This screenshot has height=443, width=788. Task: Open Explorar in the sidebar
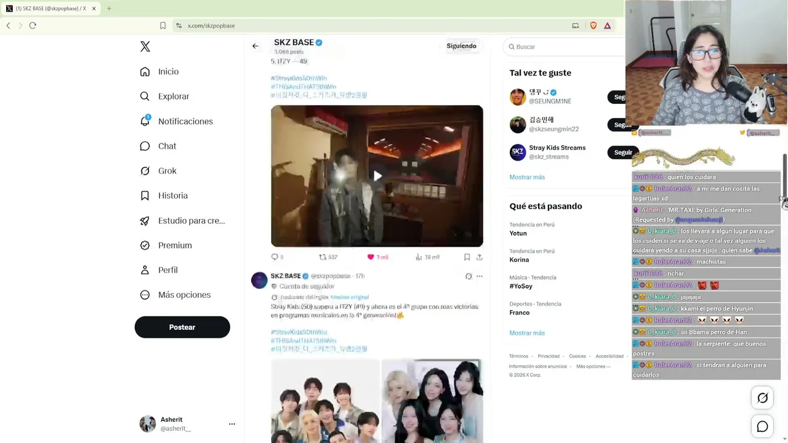pos(164,97)
